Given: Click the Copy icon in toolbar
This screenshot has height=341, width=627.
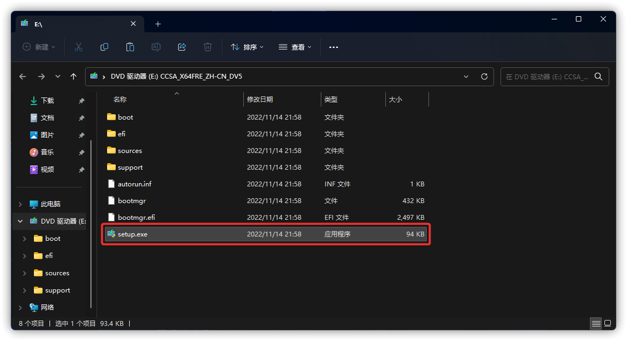Looking at the screenshot, I should pos(104,47).
